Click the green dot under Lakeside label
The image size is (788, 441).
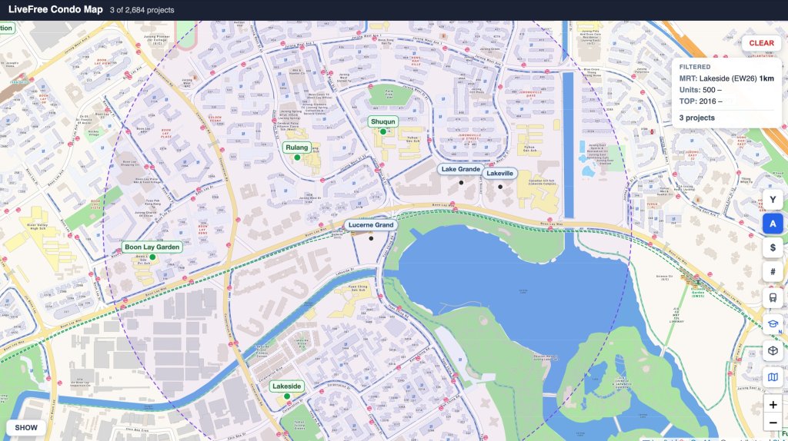287,396
